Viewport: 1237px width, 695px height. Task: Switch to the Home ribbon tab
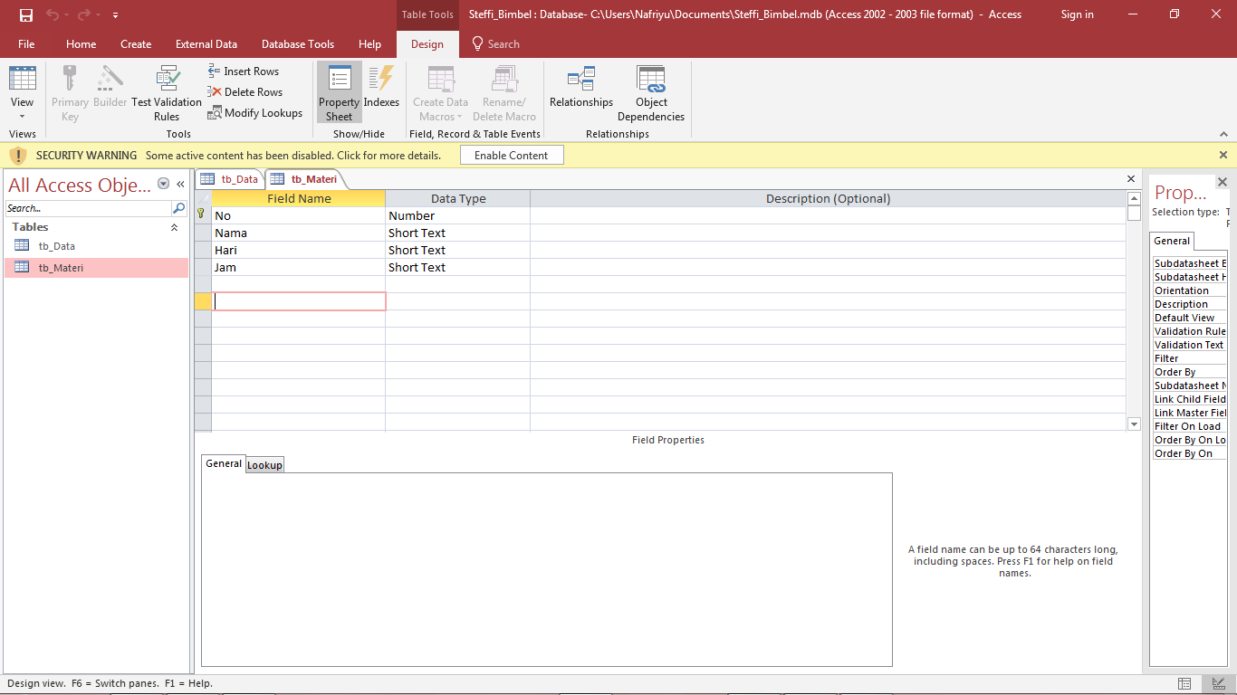(81, 43)
